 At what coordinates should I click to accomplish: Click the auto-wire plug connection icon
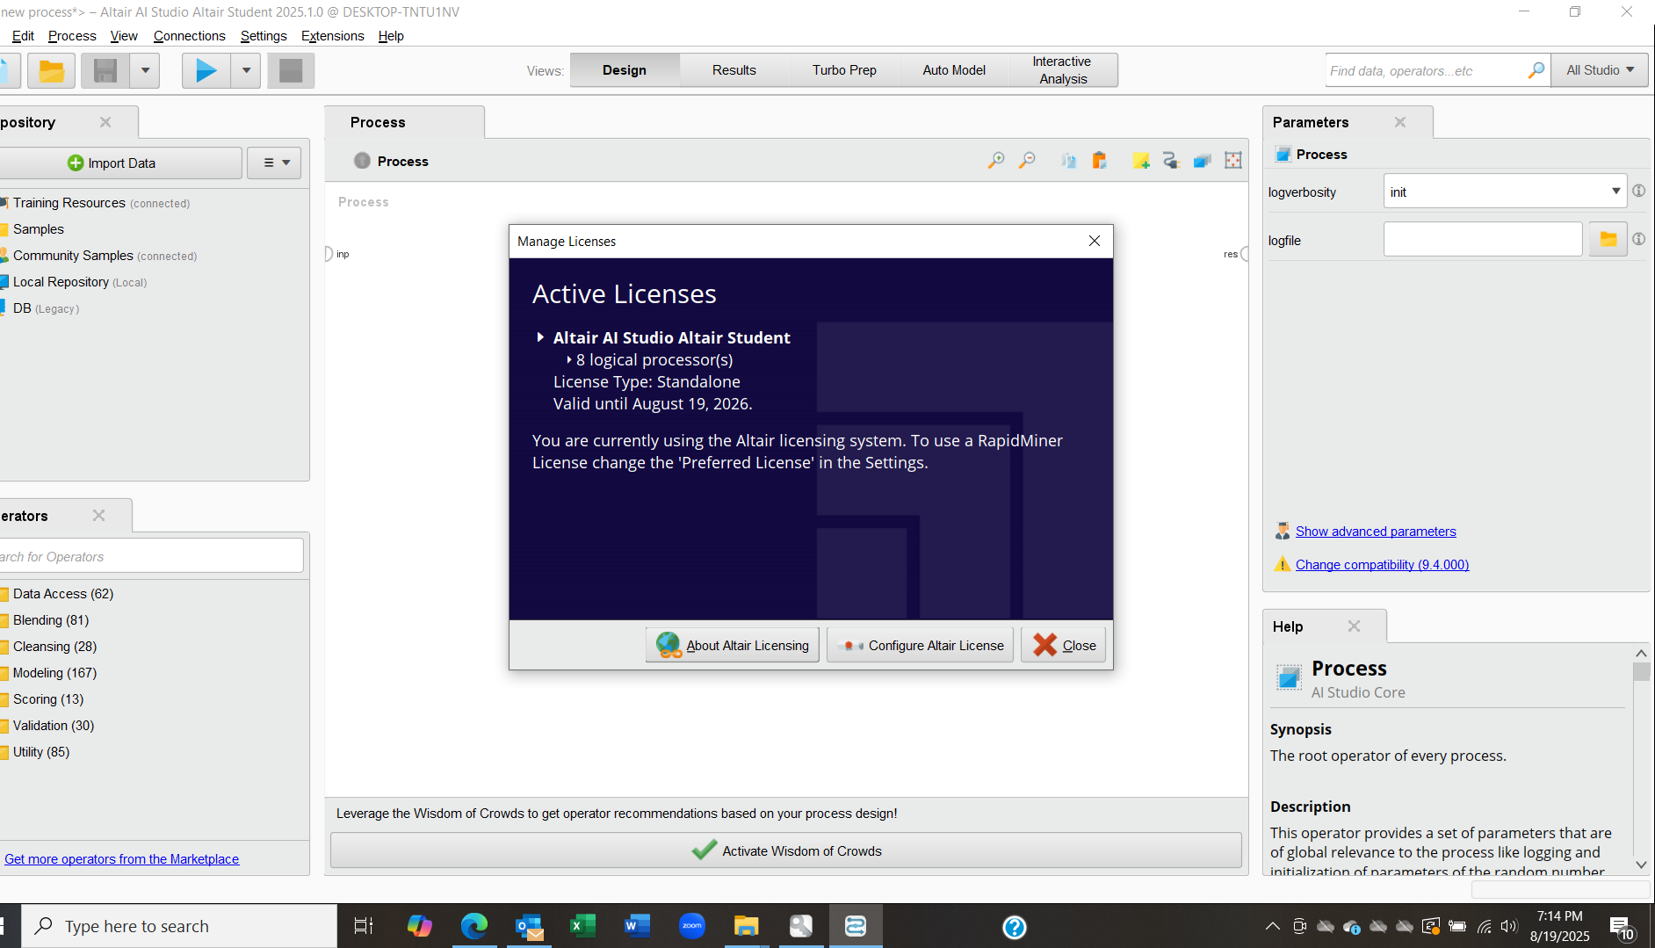(x=1171, y=161)
